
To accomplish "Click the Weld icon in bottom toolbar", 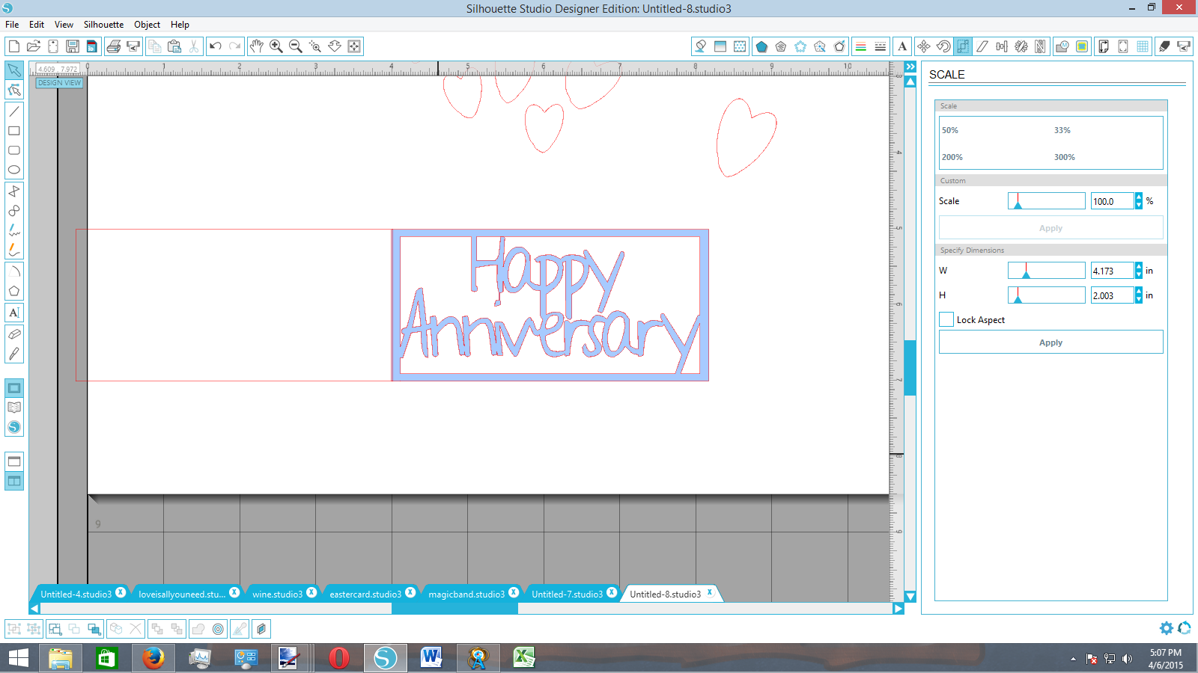I will [x=198, y=629].
